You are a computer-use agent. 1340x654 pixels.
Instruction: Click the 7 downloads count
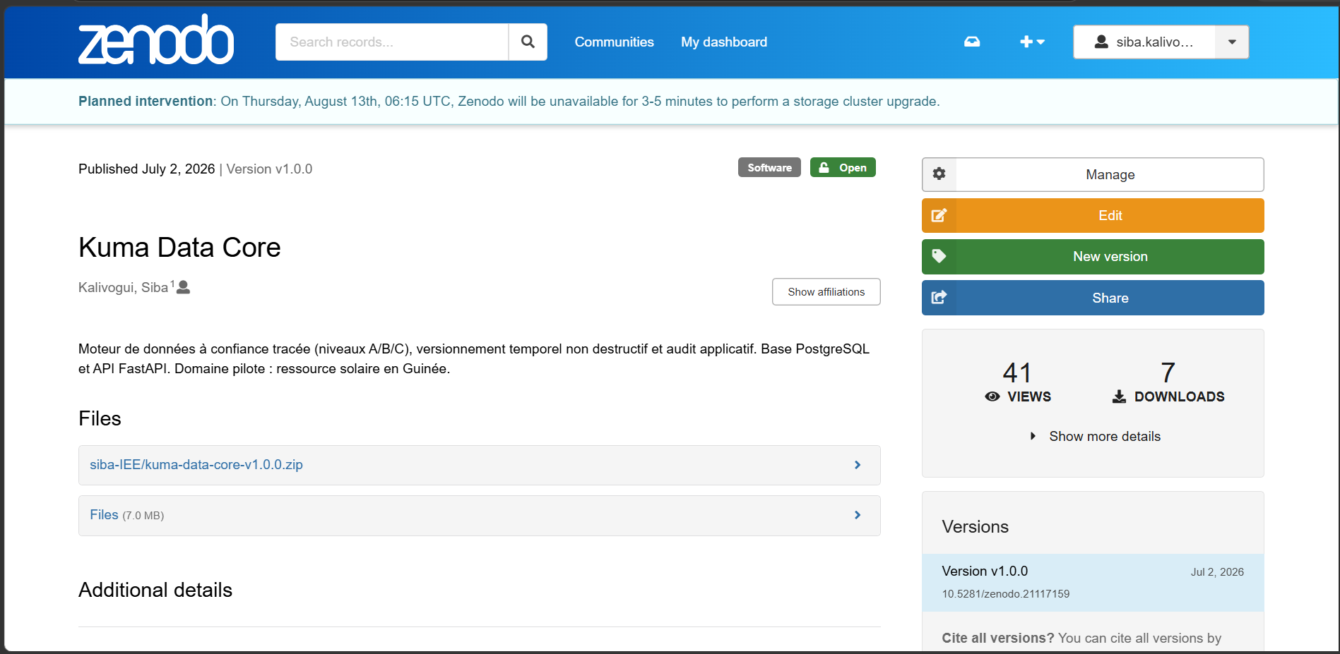pos(1168,373)
